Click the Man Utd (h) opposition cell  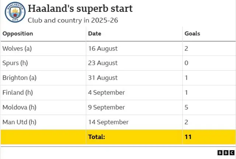[x=19, y=122]
